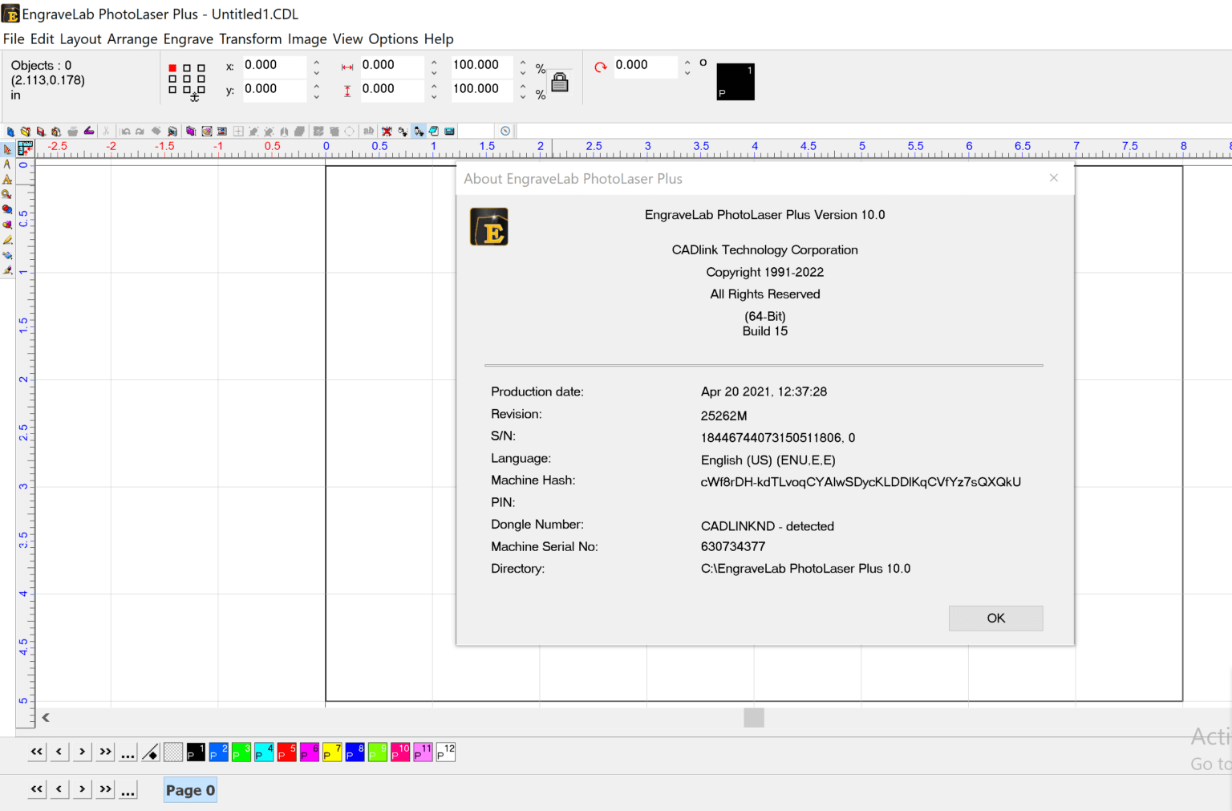Open the Layout menu
1232x811 pixels.
[80, 39]
